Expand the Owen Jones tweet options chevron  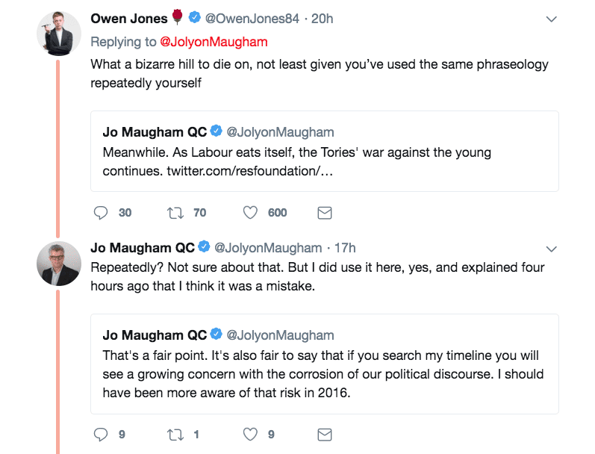[551, 19]
